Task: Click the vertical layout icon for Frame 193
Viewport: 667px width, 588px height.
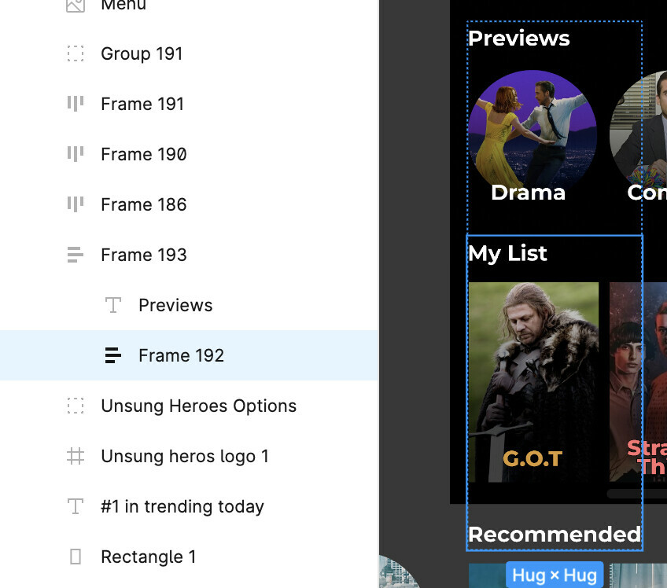Action: (76, 255)
